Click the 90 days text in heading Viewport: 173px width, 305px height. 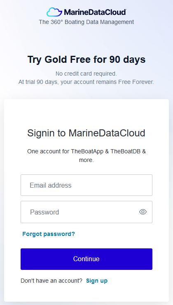pyautogui.click(x=127, y=60)
